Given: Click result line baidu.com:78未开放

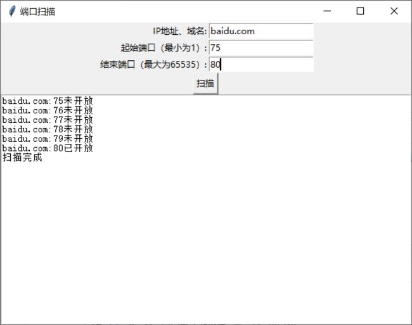Looking at the screenshot, I should tap(48, 129).
